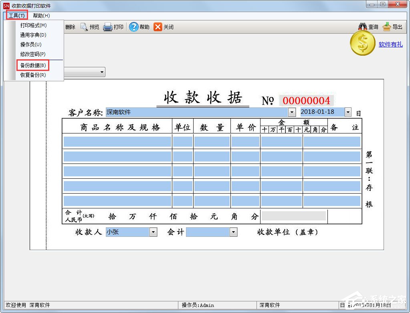The image size is (410, 313).
Task: Expand the customer name (客户名称) dropdown
Action: (292, 112)
